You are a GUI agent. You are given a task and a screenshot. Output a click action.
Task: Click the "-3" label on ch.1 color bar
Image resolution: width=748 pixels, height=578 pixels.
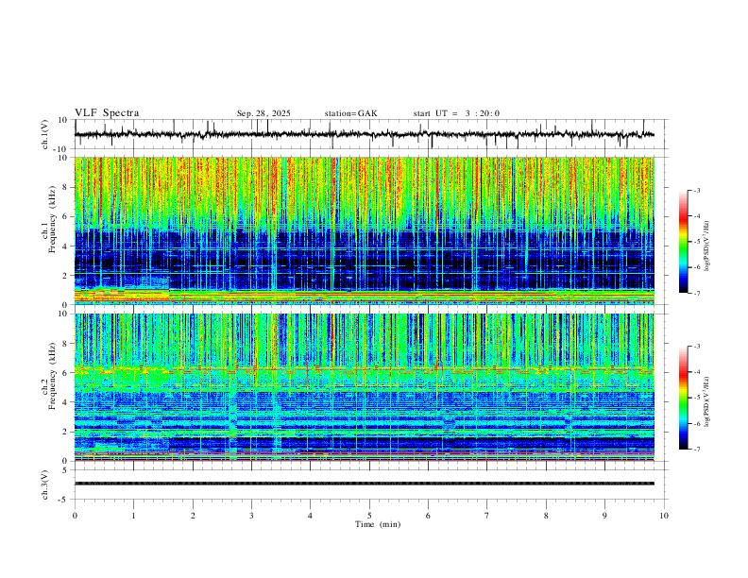696,191
